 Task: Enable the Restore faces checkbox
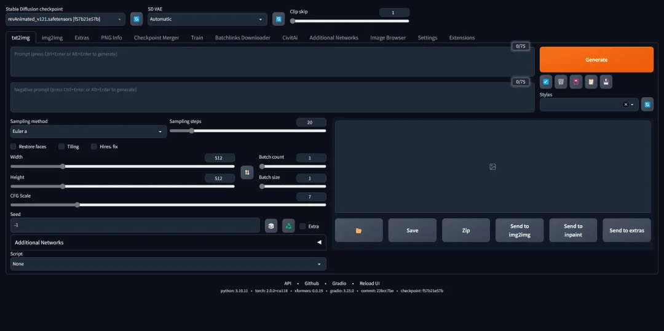click(13, 146)
